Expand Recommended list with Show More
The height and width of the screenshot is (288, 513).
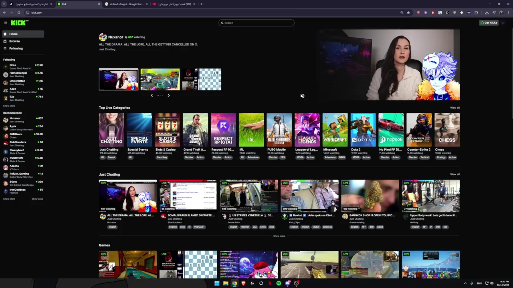click(x=9, y=199)
